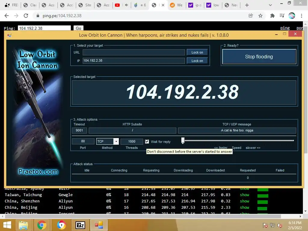
Task: Switch to the FRE browser tab
Action: coord(11,5)
